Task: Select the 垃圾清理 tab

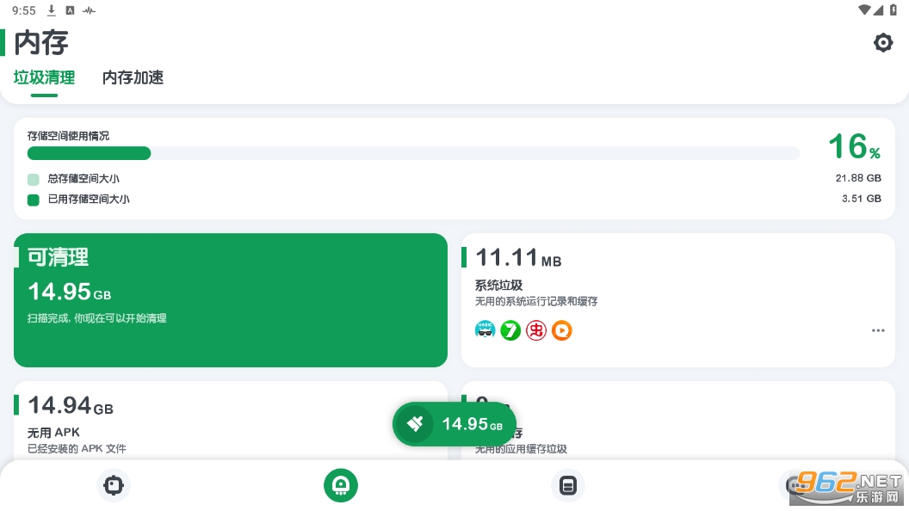Action: pyautogui.click(x=44, y=77)
